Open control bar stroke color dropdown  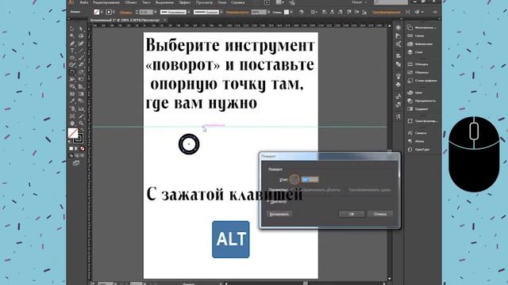(x=114, y=12)
